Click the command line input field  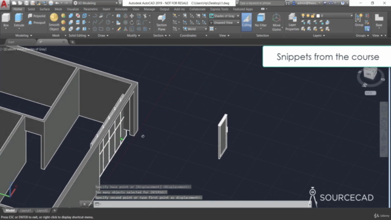[202, 204]
